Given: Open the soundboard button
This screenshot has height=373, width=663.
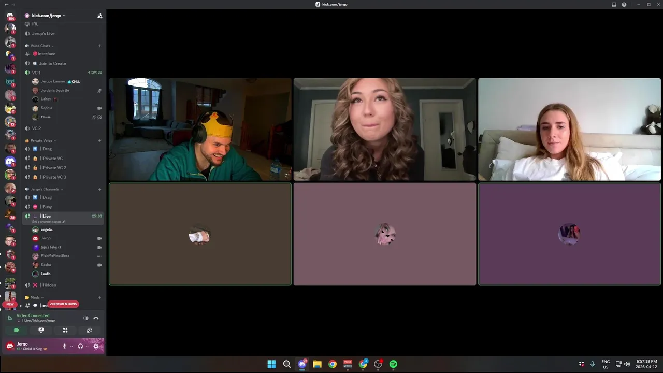Looking at the screenshot, I should pos(89,330).
